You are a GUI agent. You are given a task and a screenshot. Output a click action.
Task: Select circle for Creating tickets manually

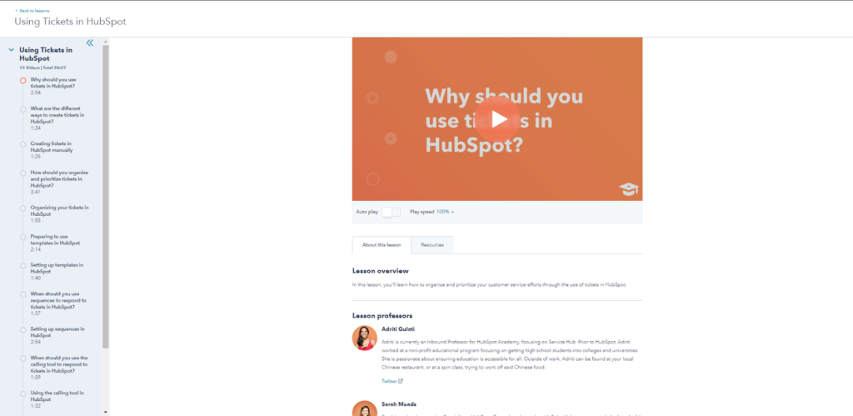[x=22, y=144]
